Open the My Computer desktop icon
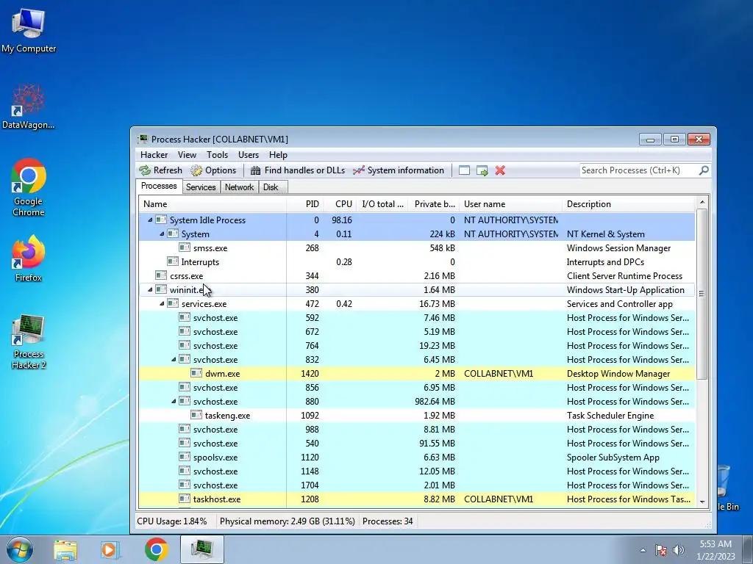This screenshot has width=753, height=564. click(29, 31)
